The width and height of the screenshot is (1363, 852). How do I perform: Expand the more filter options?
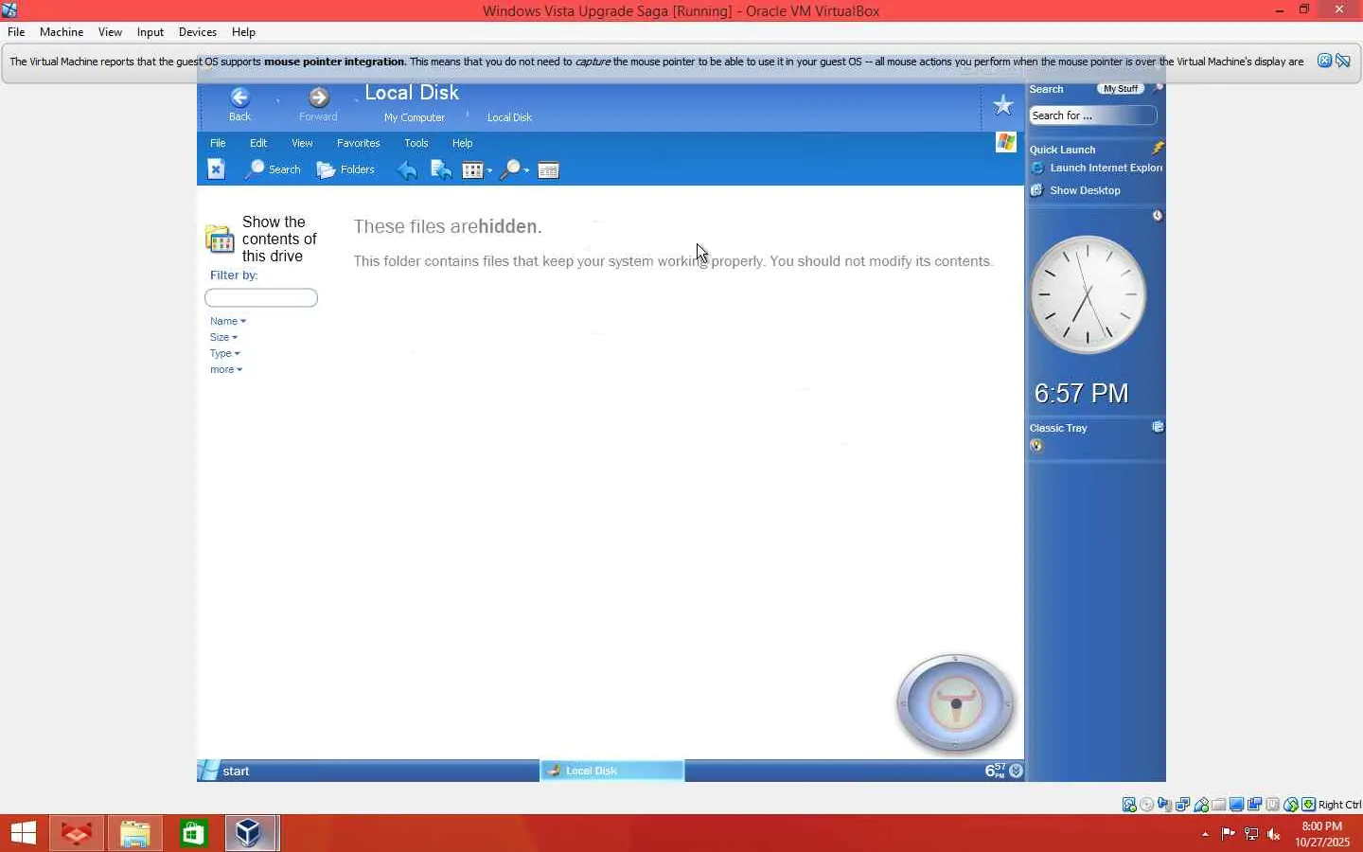pos(226,369)
